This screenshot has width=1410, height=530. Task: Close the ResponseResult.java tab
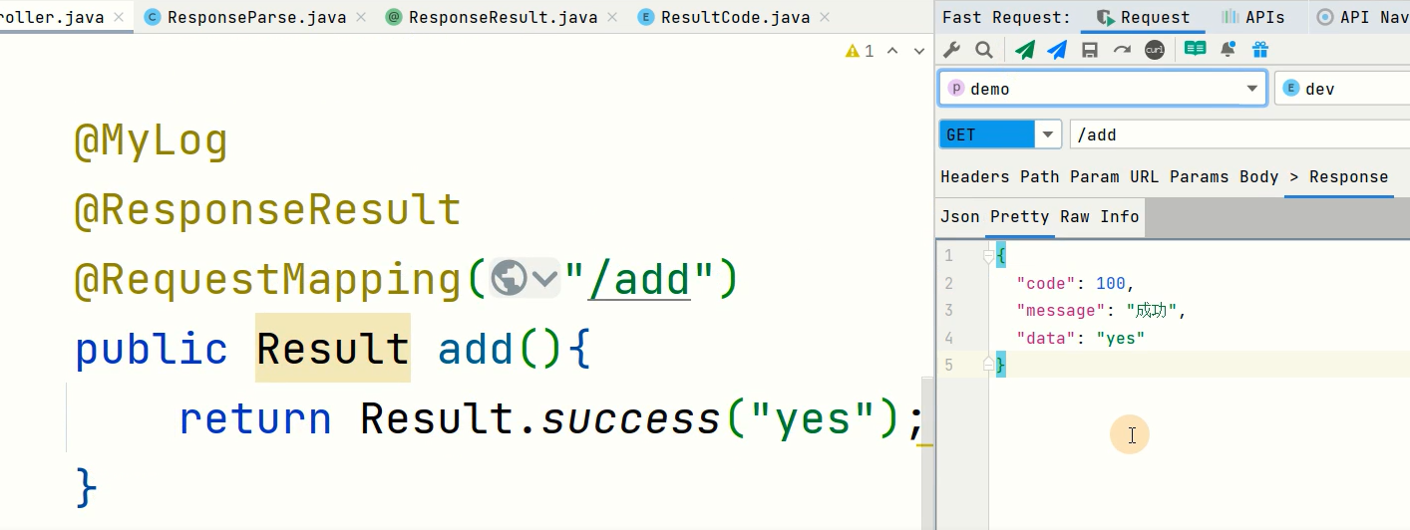click(613, 17)
